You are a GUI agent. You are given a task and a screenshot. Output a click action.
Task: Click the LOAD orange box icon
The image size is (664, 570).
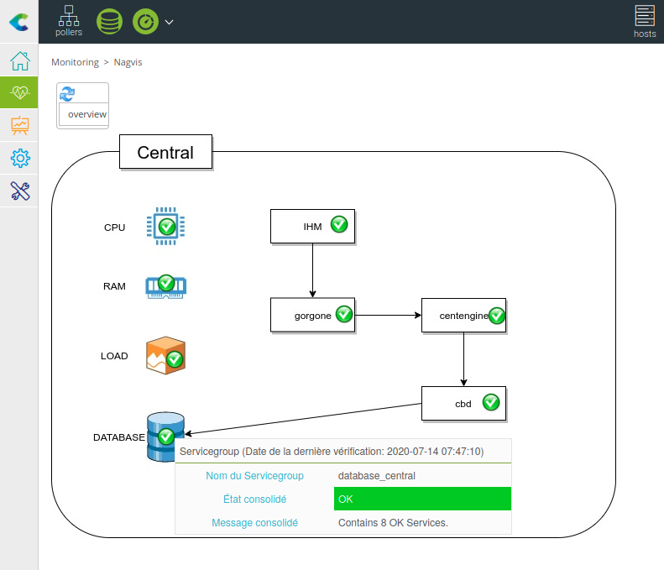(x=165, y=356)
